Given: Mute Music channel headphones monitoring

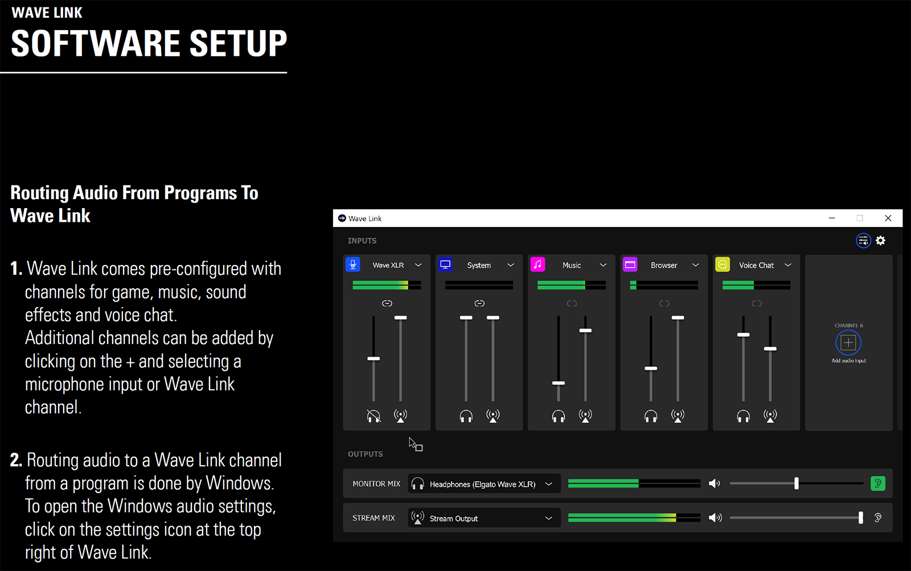Looking at the screenshot, I should point(559,416).
